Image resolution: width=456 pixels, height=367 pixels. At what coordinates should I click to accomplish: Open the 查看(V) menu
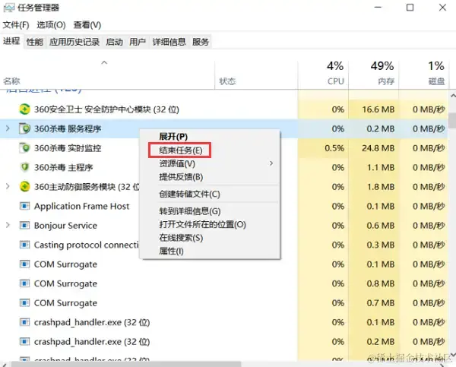point(87,25)
